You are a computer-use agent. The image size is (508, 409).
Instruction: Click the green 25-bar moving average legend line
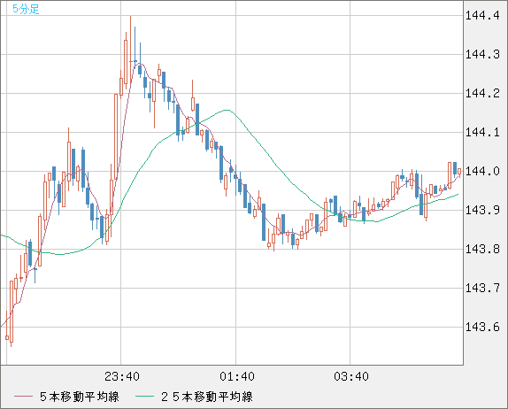pyautogui.click(x=144, y=397)
